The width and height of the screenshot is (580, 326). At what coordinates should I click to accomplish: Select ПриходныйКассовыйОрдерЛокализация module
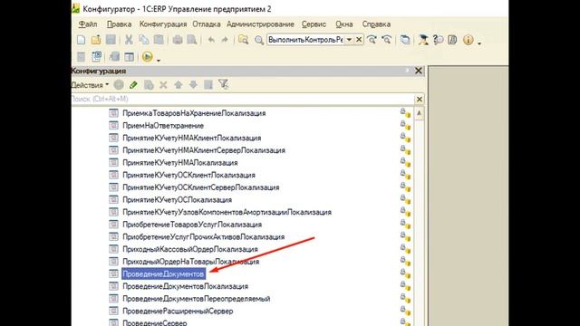tap(190, 249)
